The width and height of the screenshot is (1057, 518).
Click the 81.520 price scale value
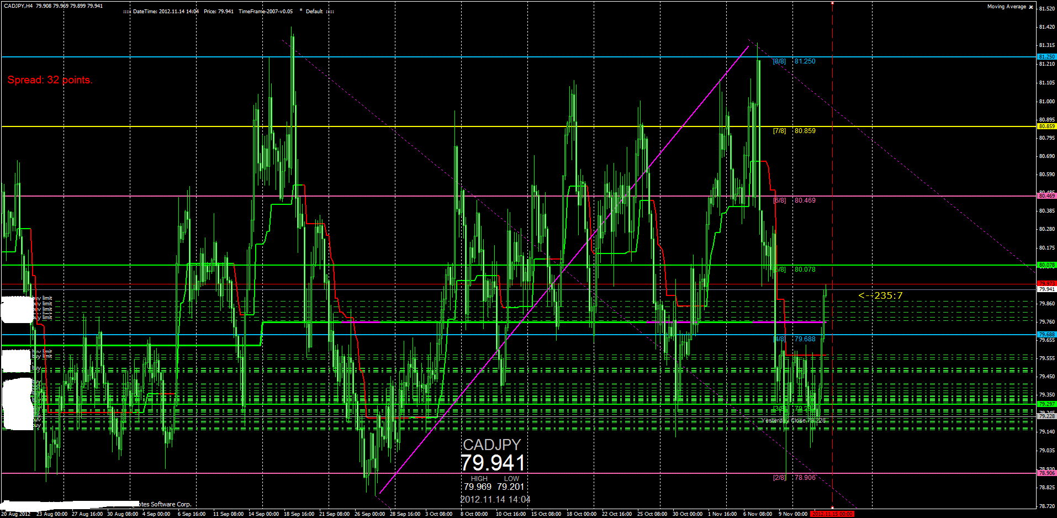tap(1047, 9)
